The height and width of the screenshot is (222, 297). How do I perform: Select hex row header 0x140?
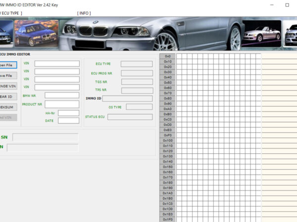(x=167, y=162)
